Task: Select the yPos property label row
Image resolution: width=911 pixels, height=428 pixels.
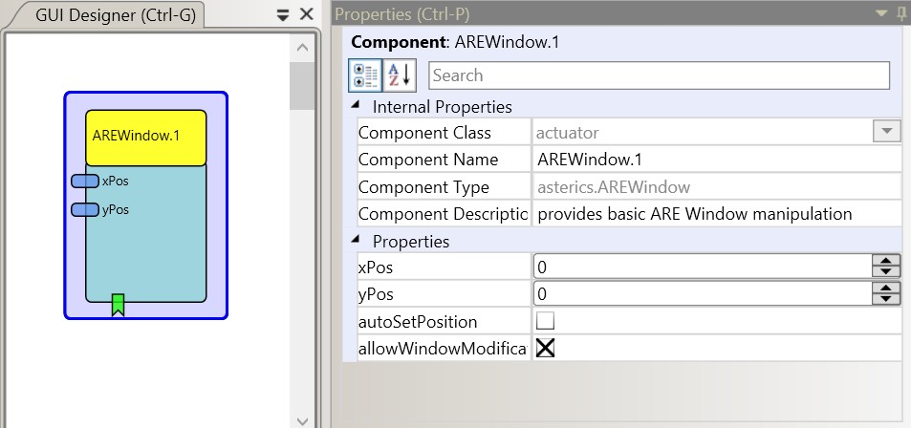Action: [444, 294]
